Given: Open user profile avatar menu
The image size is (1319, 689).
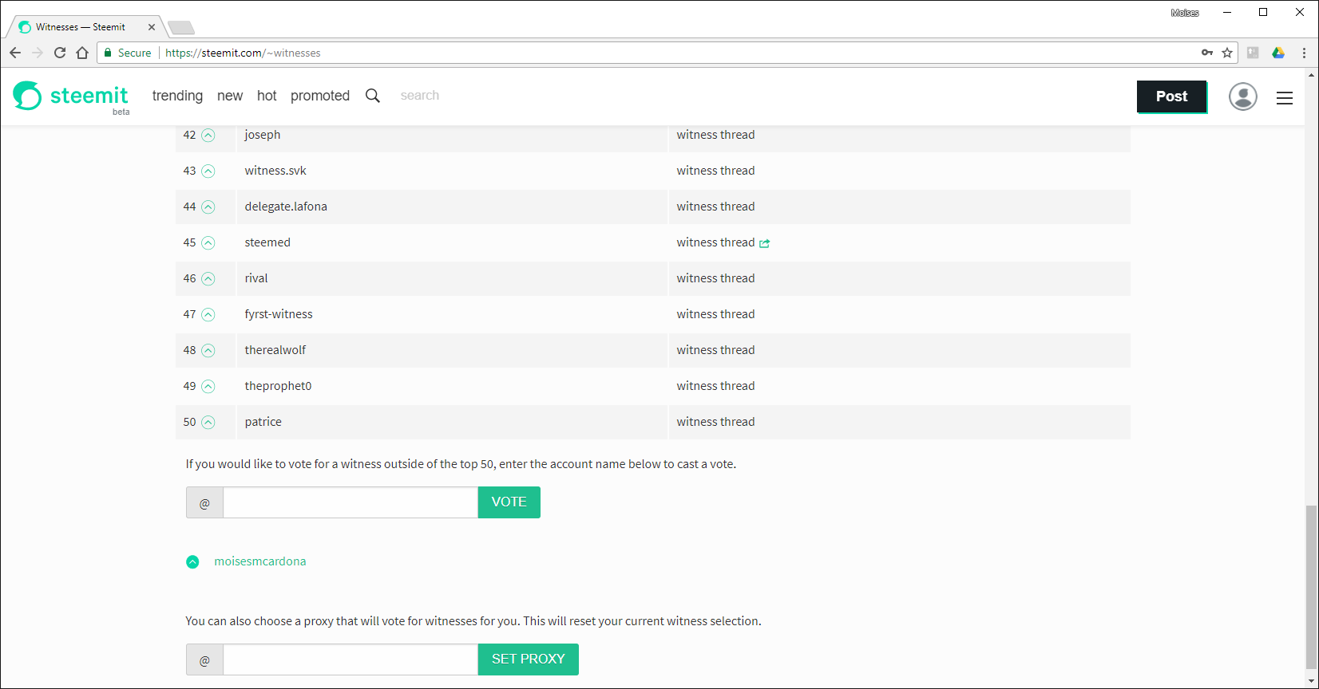Looking at the screenshot, I should point(1242,96).
